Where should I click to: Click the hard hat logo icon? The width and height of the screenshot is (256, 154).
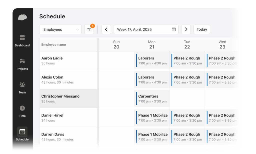22,17
